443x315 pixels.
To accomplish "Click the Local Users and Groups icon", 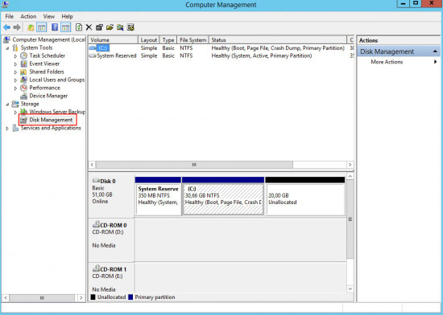I will tap(23, 80).
